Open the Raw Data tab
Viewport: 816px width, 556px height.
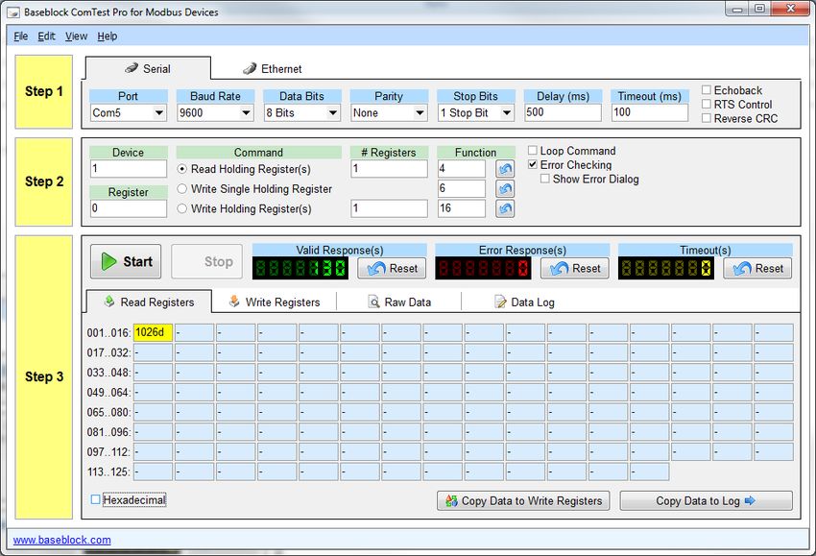pos(399,302)
